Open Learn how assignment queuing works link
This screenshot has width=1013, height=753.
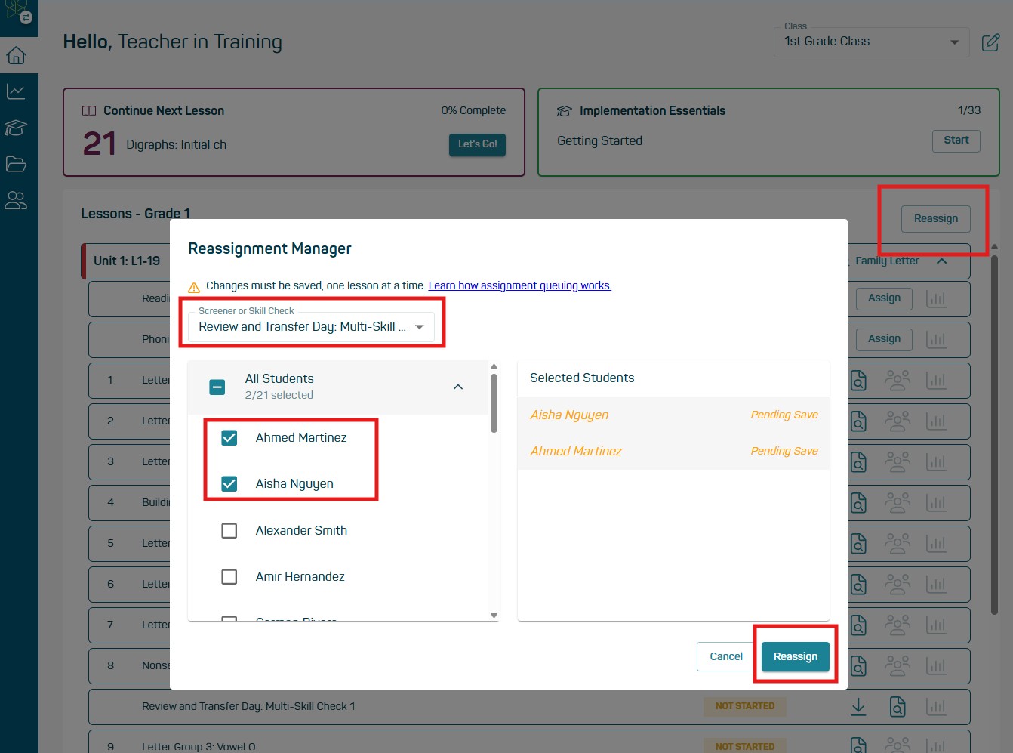point(520,285)
